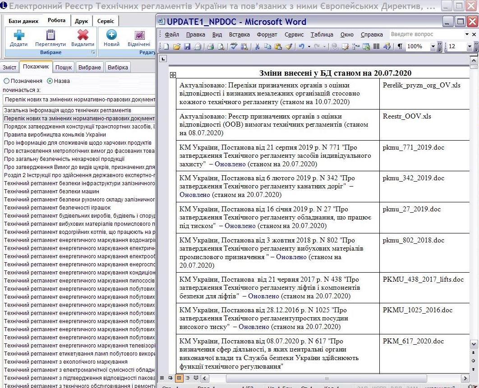The width and height of the screenshot is (479, 388).
Task: Select list item Правила виробництва коньяків України
Action: [79, 135]
